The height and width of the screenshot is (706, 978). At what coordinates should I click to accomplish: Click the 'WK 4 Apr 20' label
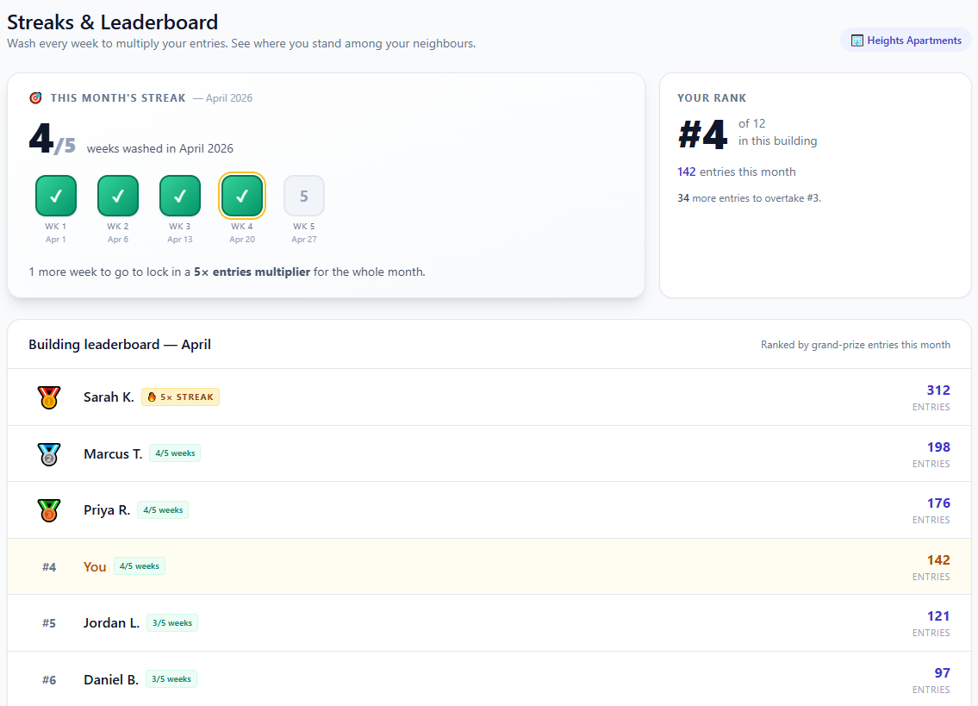pos(242,233)
